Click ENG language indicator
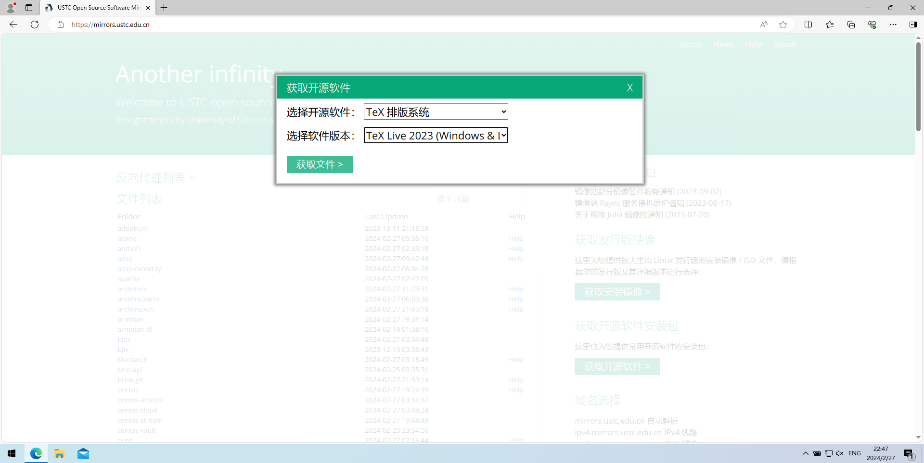This screenshot has width=924, height=463. (855, 453)
